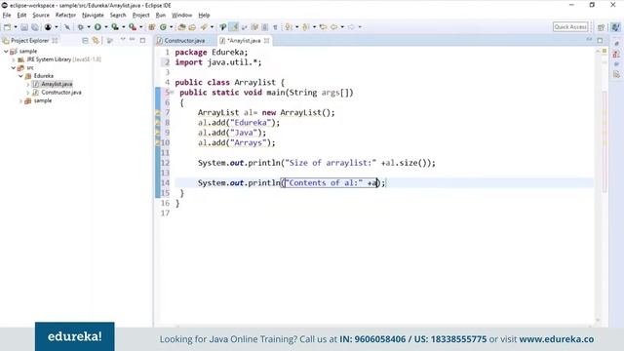The width and height of the screenshot is (624, 351).
Task: Click the Open Type icon
Action: coord(182,27)
